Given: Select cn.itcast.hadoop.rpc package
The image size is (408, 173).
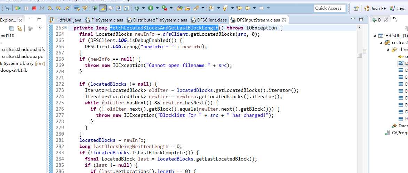Looking at the screenshot, I should [22, 56].
